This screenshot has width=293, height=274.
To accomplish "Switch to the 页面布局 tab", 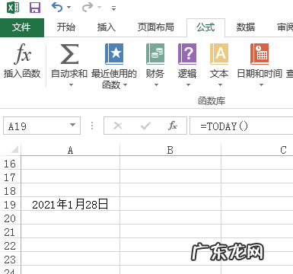I will pos(156,27).
